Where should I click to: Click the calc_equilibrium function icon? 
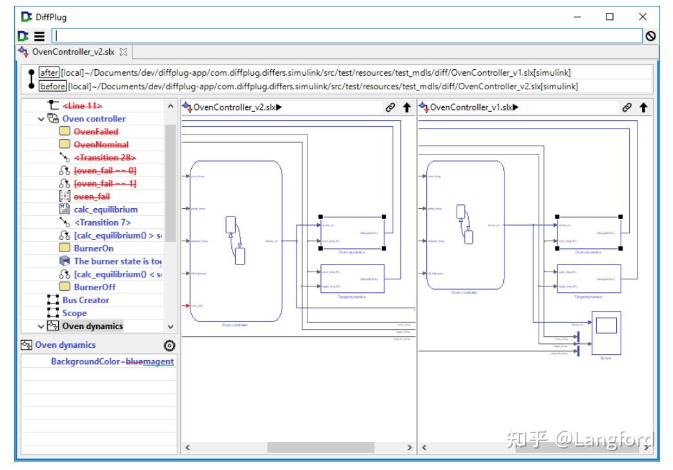point(65,209)
